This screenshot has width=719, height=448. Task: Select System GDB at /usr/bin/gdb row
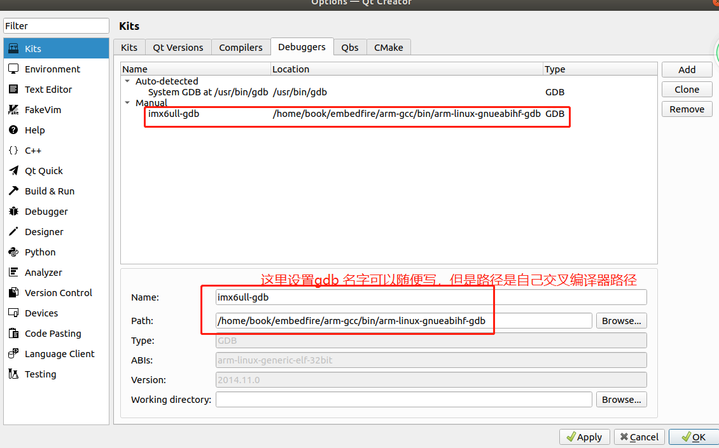point(389,92)
